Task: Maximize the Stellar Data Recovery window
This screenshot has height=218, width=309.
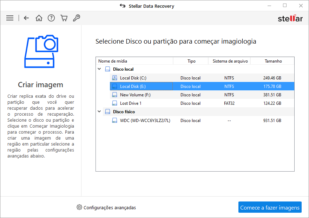Action: point(284,6)
